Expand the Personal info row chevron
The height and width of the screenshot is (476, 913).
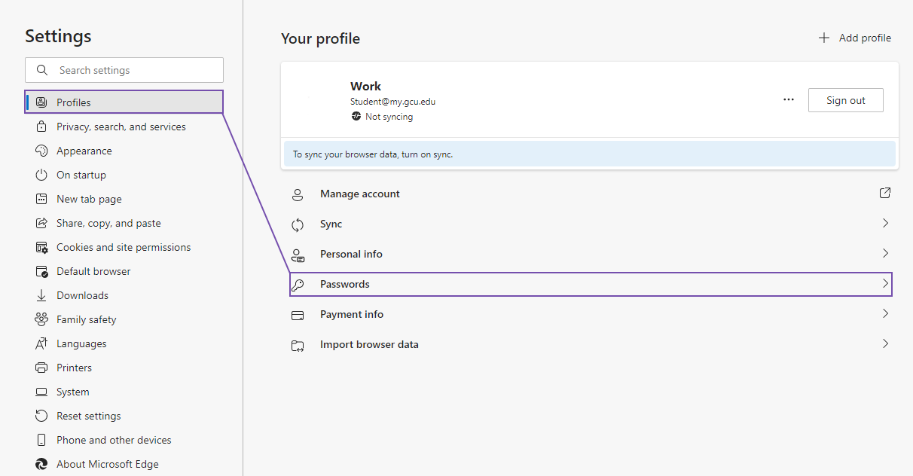[885, 253]
